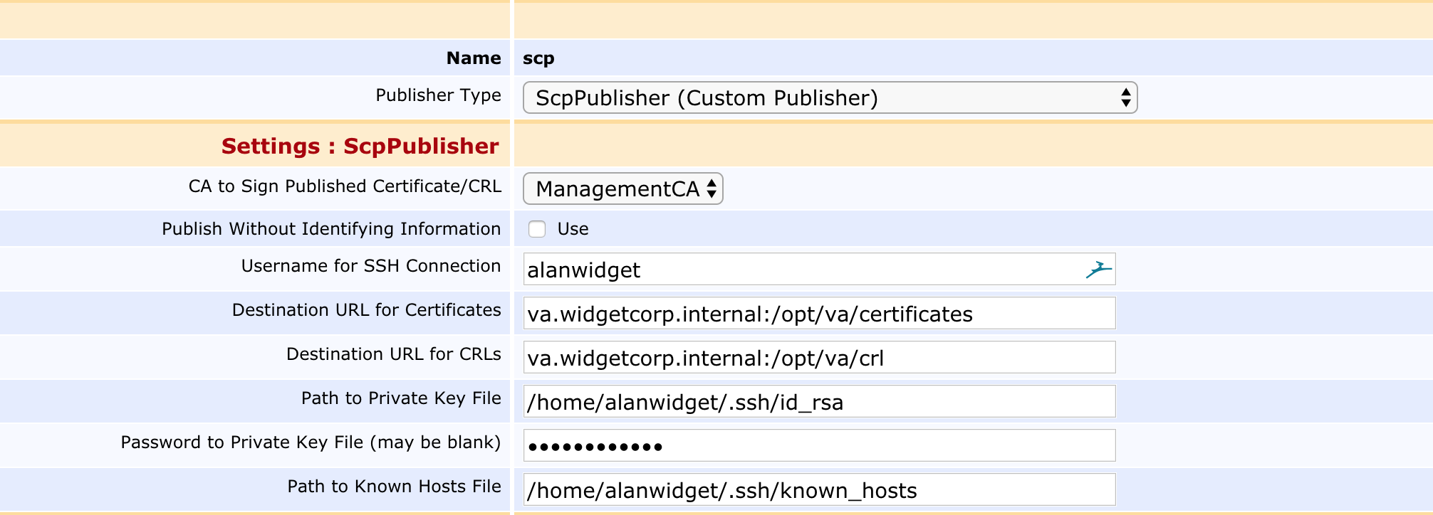The height and width of the screenshot is (515, 1433).
Task: Open the Publisher Type dropdown
Action: click(829, 98)
